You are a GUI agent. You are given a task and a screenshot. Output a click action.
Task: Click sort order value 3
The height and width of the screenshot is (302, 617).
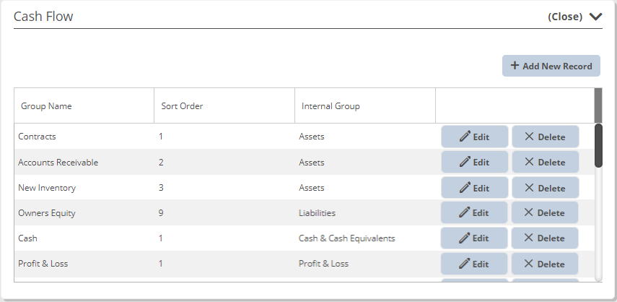(x=161, y=187)
